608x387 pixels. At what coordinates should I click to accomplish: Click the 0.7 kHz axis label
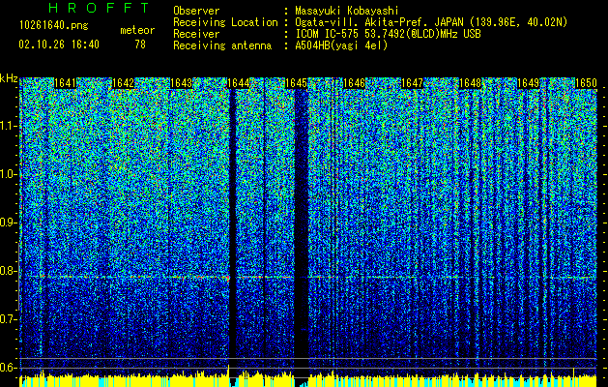8,319
